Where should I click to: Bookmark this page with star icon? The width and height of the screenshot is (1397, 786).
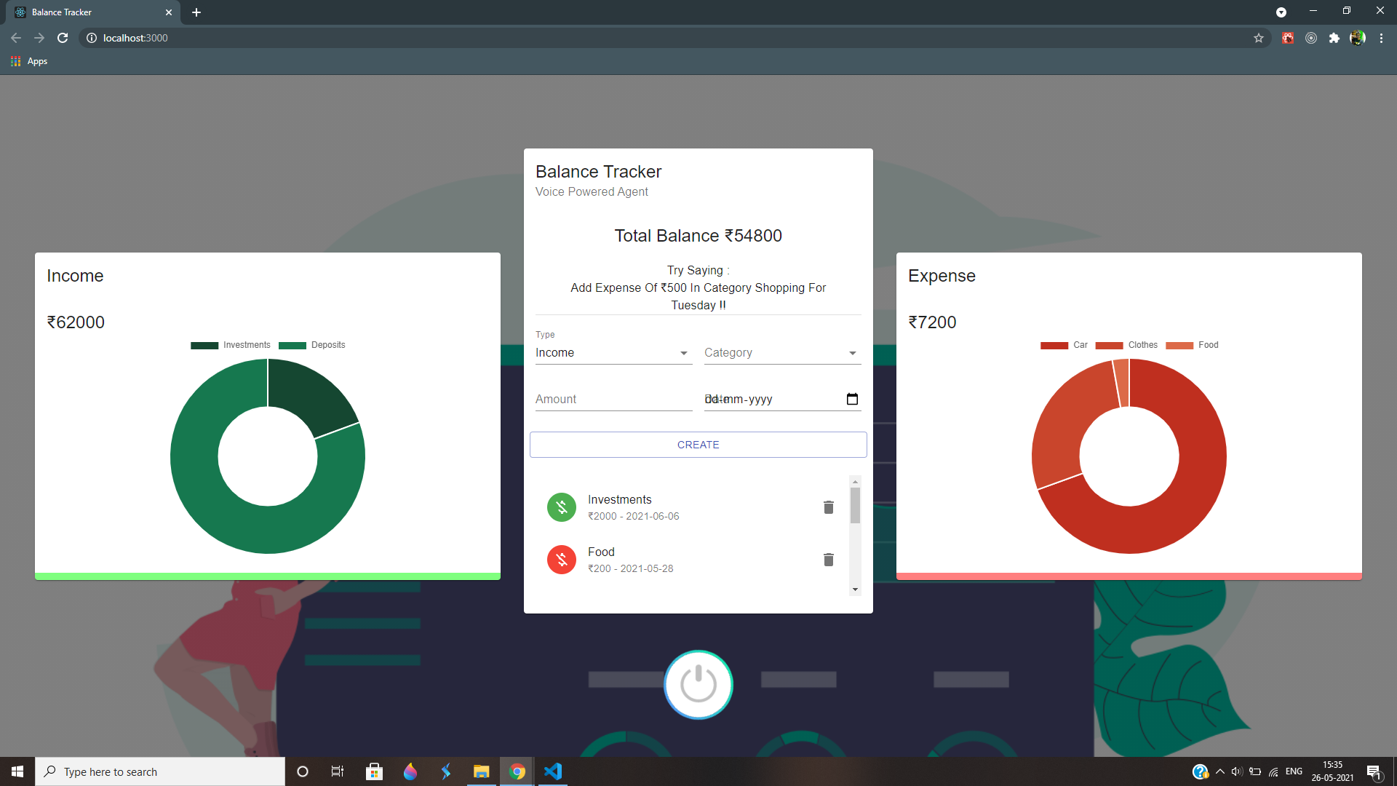click(1259, 38)
